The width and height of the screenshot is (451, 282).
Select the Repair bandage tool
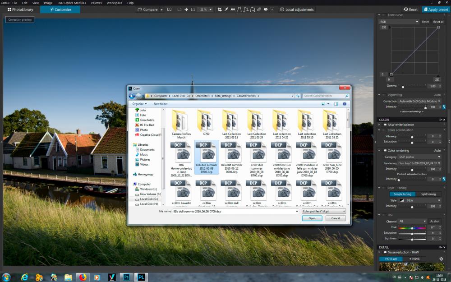(259, 9)
